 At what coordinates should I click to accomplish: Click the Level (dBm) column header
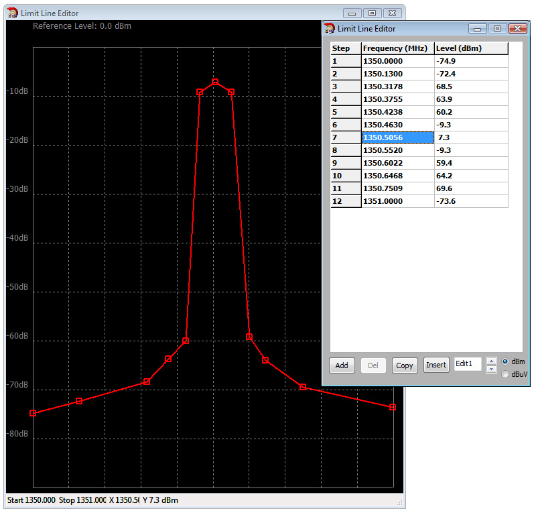coord(470,48)
